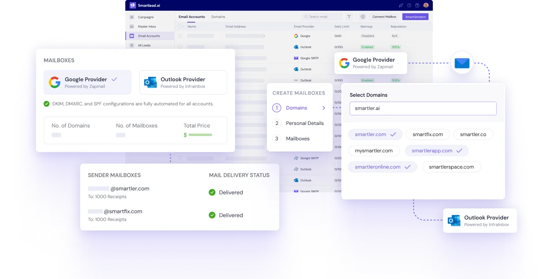This screenshot has height=279, width=553.
Task: Click the Email Provider column header
Action: (x=304, y=27)
